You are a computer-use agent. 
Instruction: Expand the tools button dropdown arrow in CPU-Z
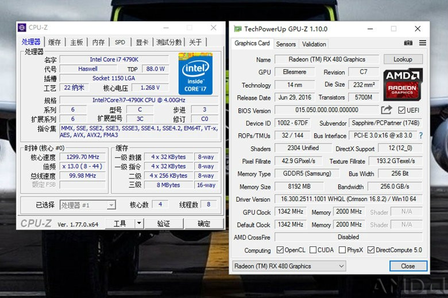[139, 223]
